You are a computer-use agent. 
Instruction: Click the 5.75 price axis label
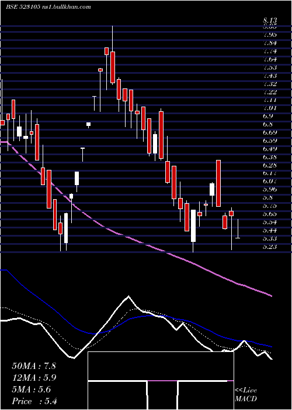coord(270,206)
